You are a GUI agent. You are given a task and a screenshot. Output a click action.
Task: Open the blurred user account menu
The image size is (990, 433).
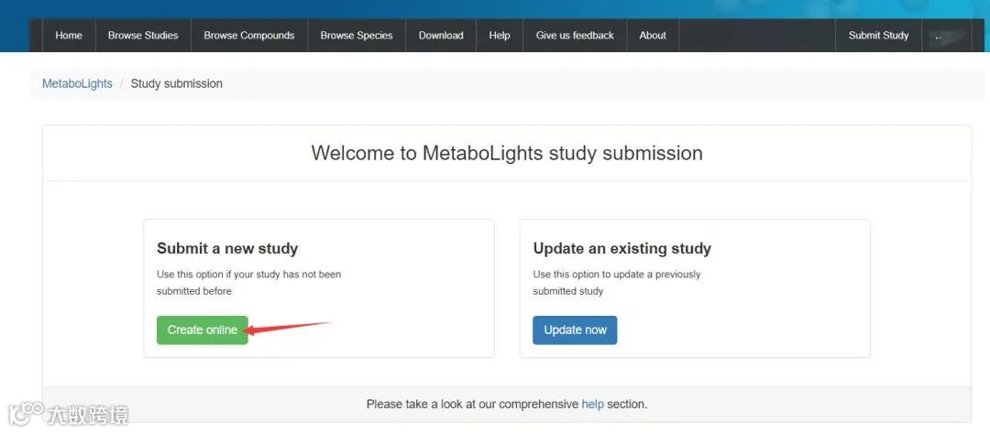pos(945,37)
